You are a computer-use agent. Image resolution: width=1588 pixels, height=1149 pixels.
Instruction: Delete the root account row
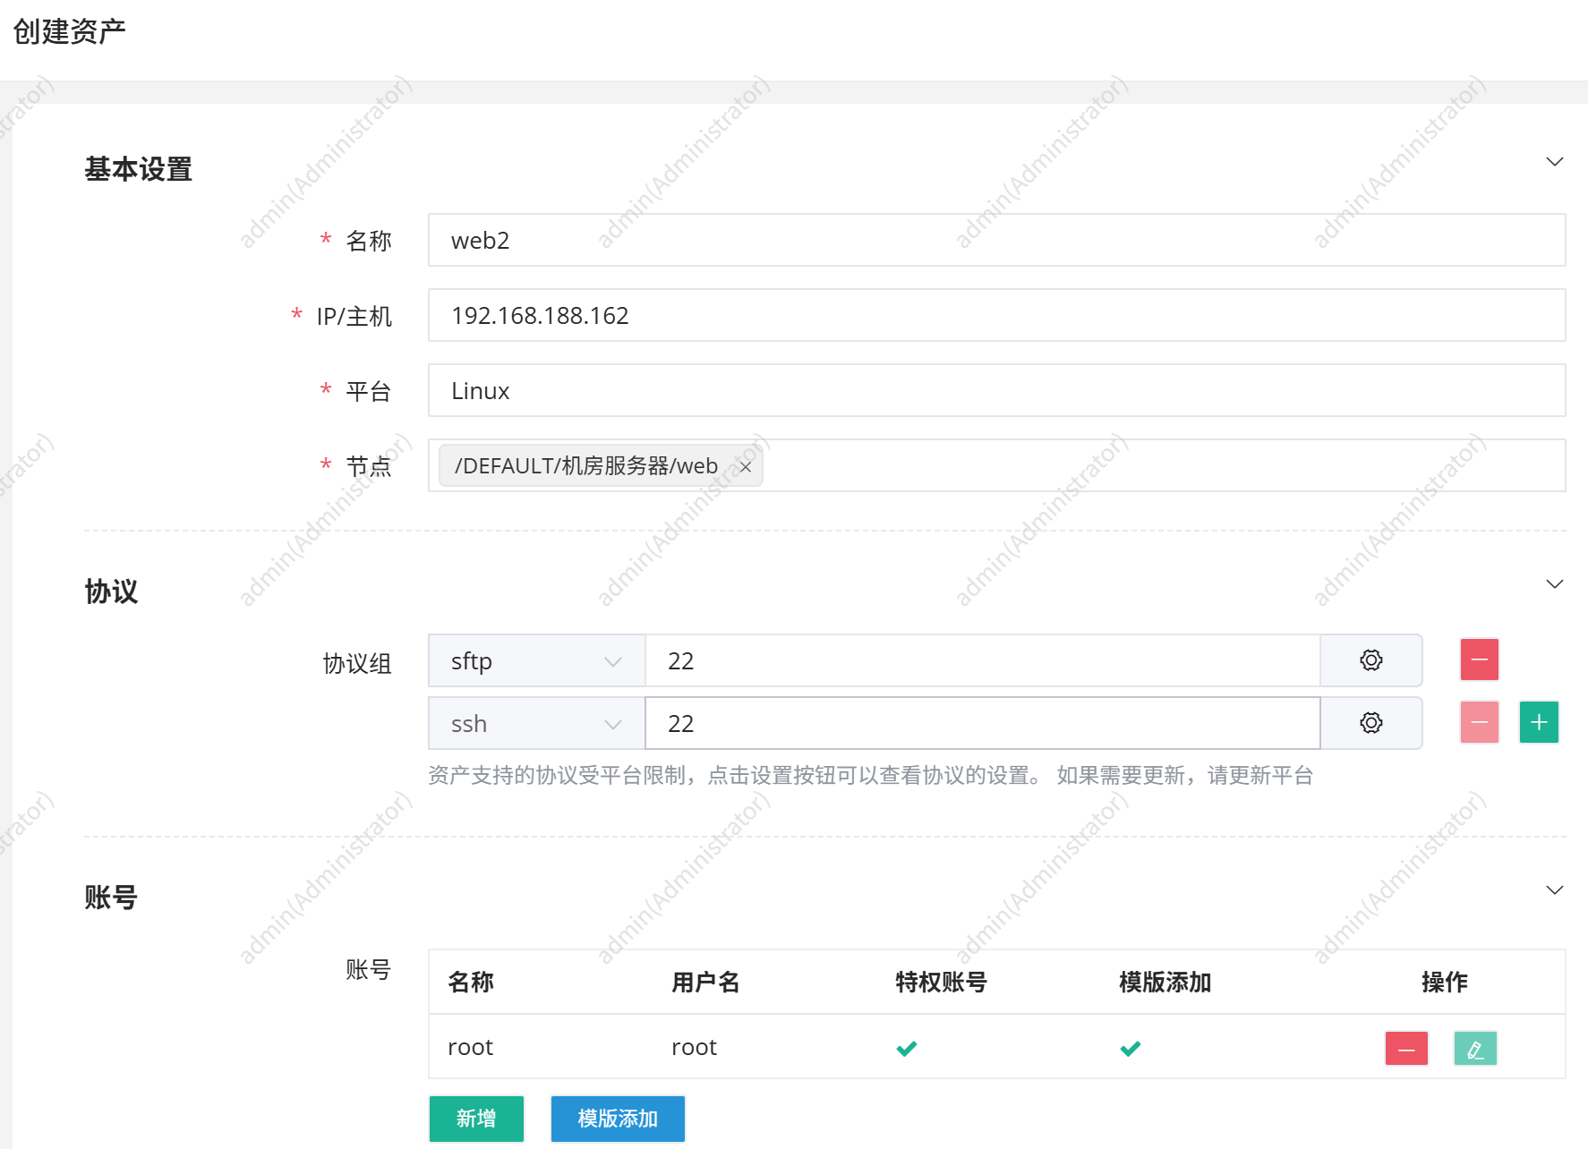click(x=1406, y=1048)
